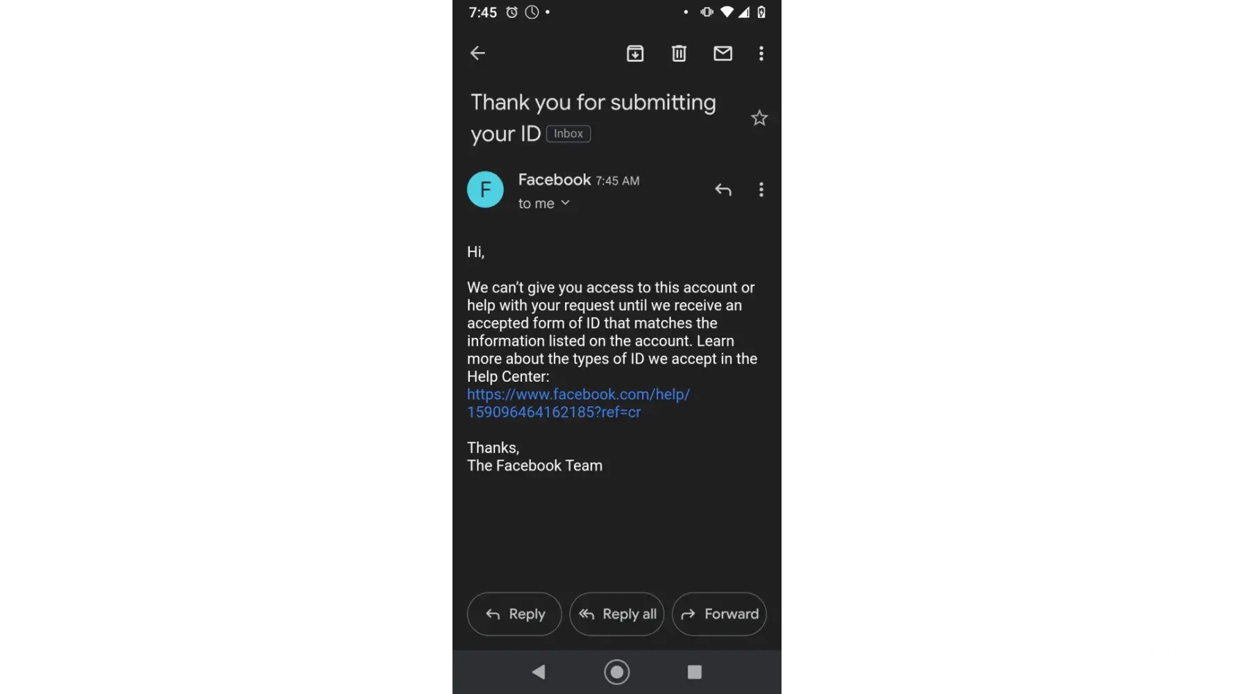Click the Reply button at bottom

click(x=514, y=614)
